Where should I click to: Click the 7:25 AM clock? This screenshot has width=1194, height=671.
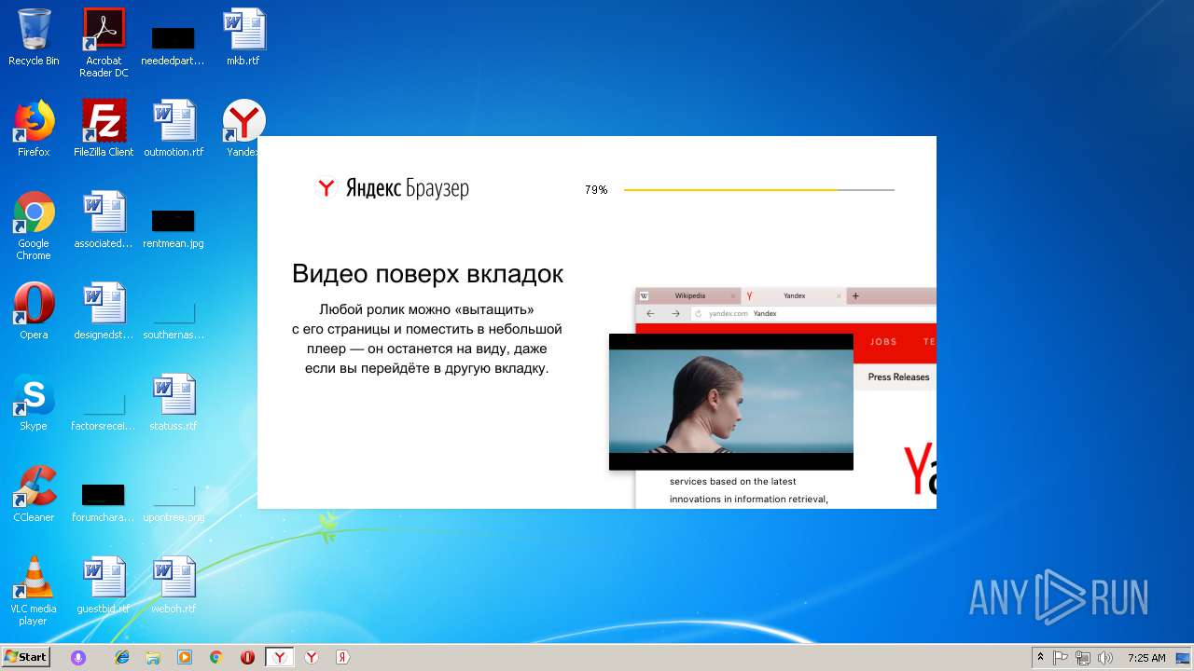click(x=1146, y=657)
